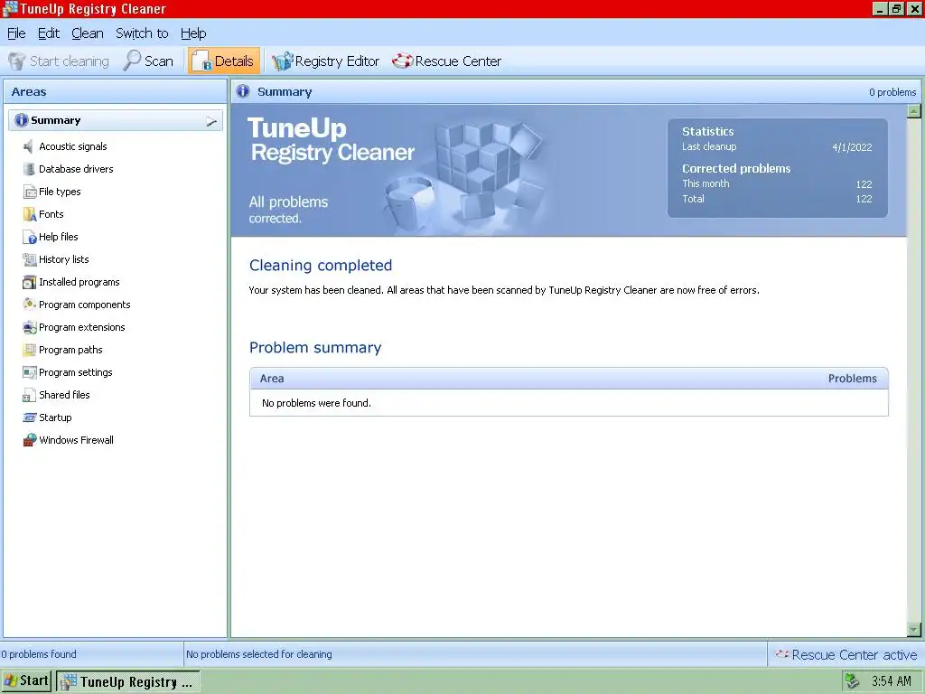925x694 pixels.
Task: Click 'No problems were found.' row
Action: (569, 403)
